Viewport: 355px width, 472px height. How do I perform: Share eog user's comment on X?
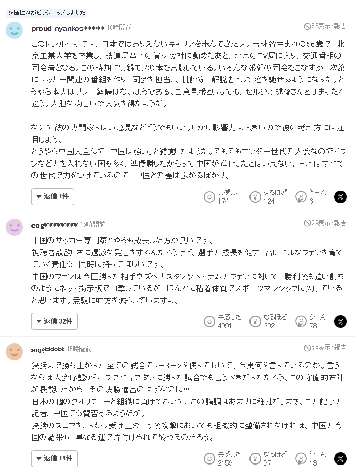coord(341,321)
